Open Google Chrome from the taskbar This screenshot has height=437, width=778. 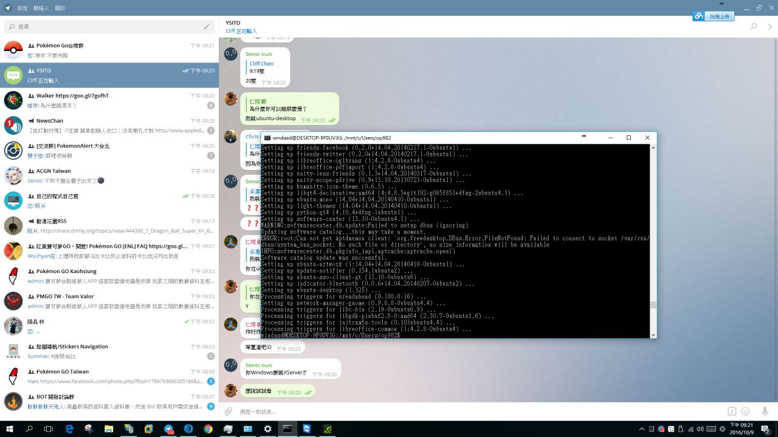pyautogui.click(x=208, y=429)
